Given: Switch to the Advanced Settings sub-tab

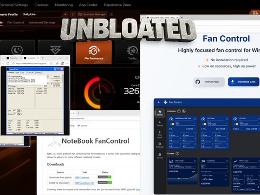Looking at the screenshot, I should point(42,23).
